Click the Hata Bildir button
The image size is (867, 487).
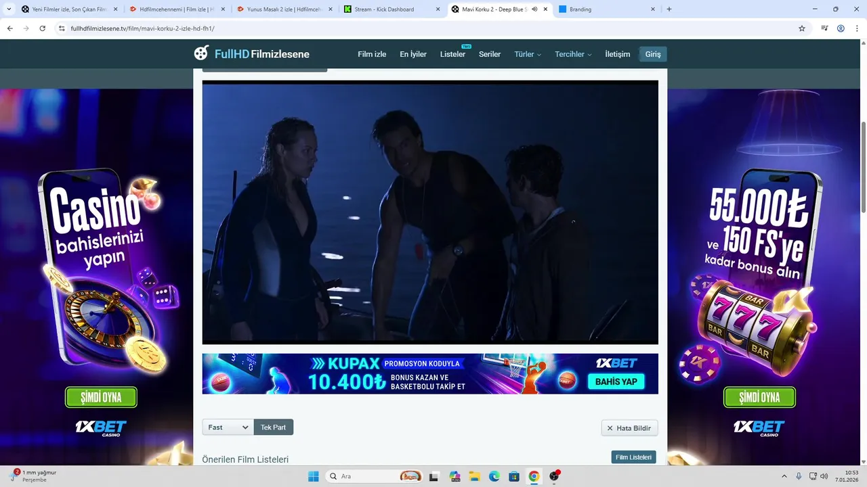tap(629, 428)
